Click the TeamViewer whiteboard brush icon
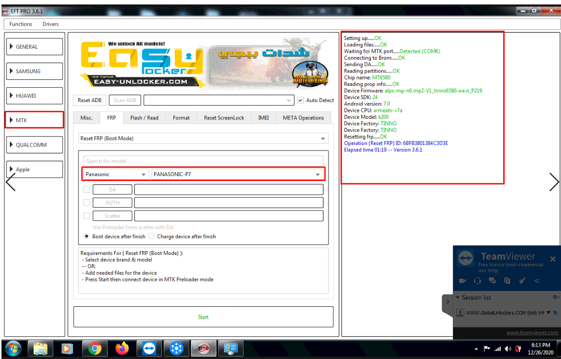561x359 pixels. pos(522,281)
